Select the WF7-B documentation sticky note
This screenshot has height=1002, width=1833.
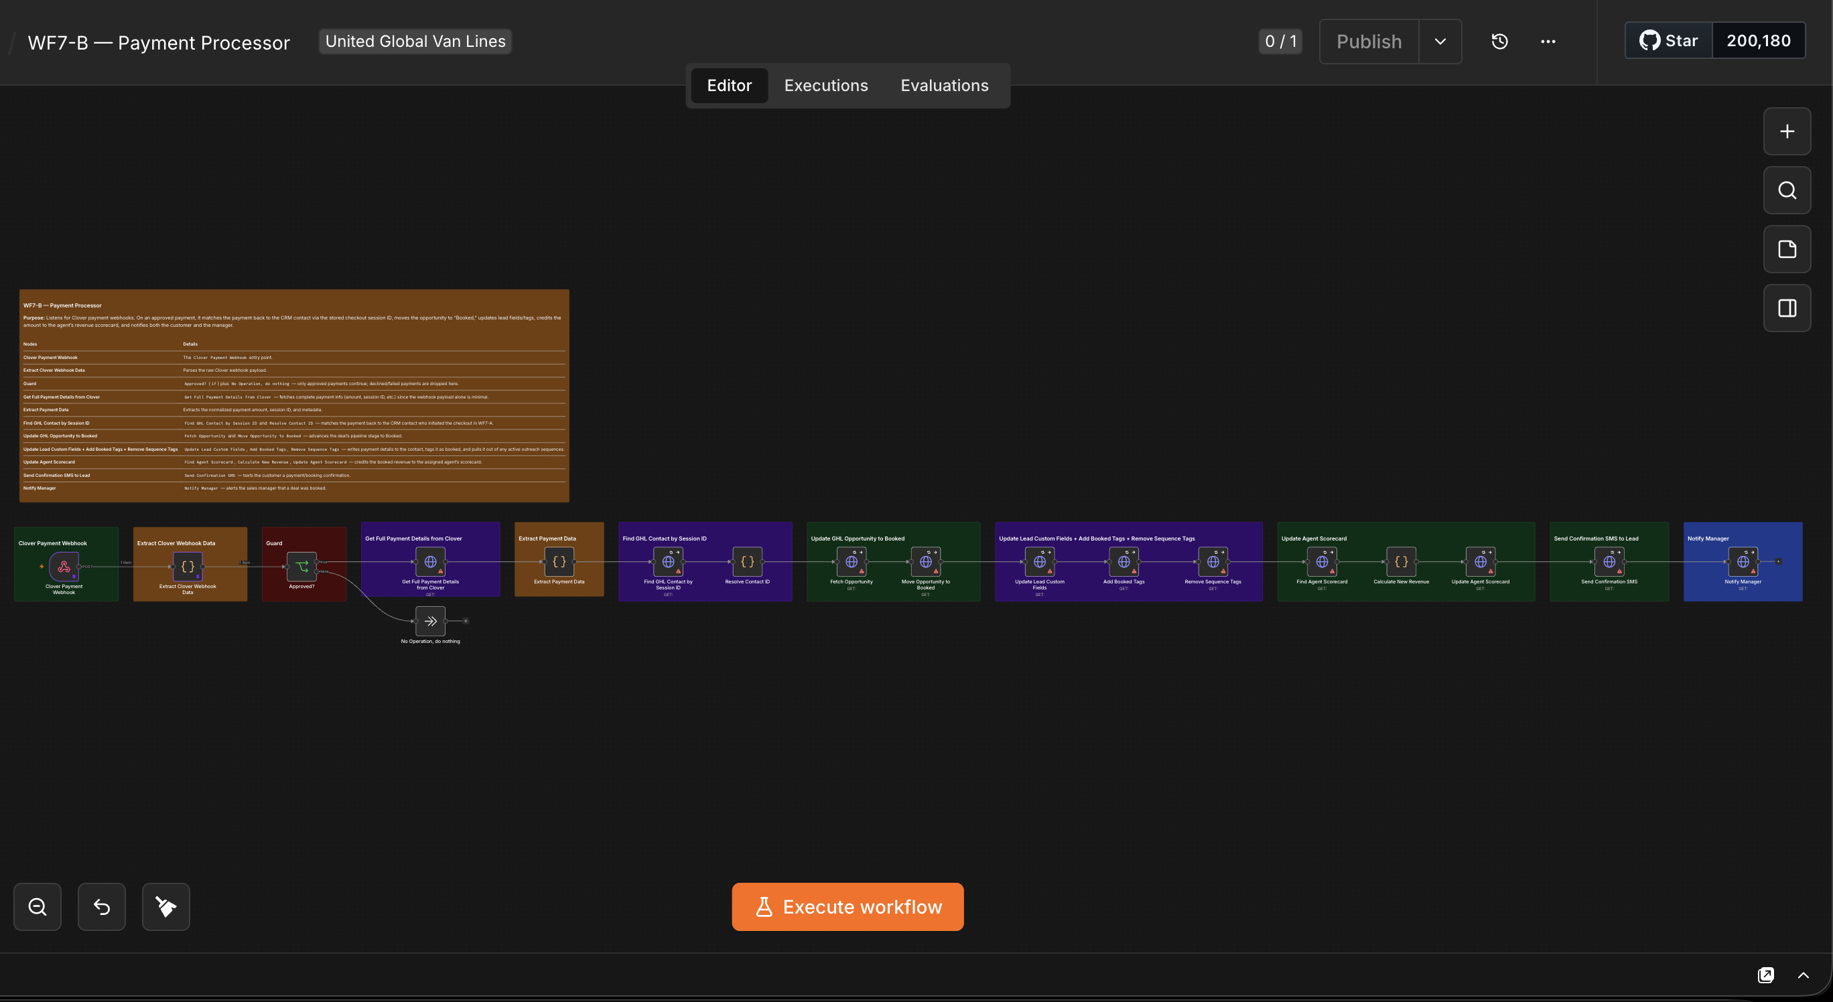point(294,395)
